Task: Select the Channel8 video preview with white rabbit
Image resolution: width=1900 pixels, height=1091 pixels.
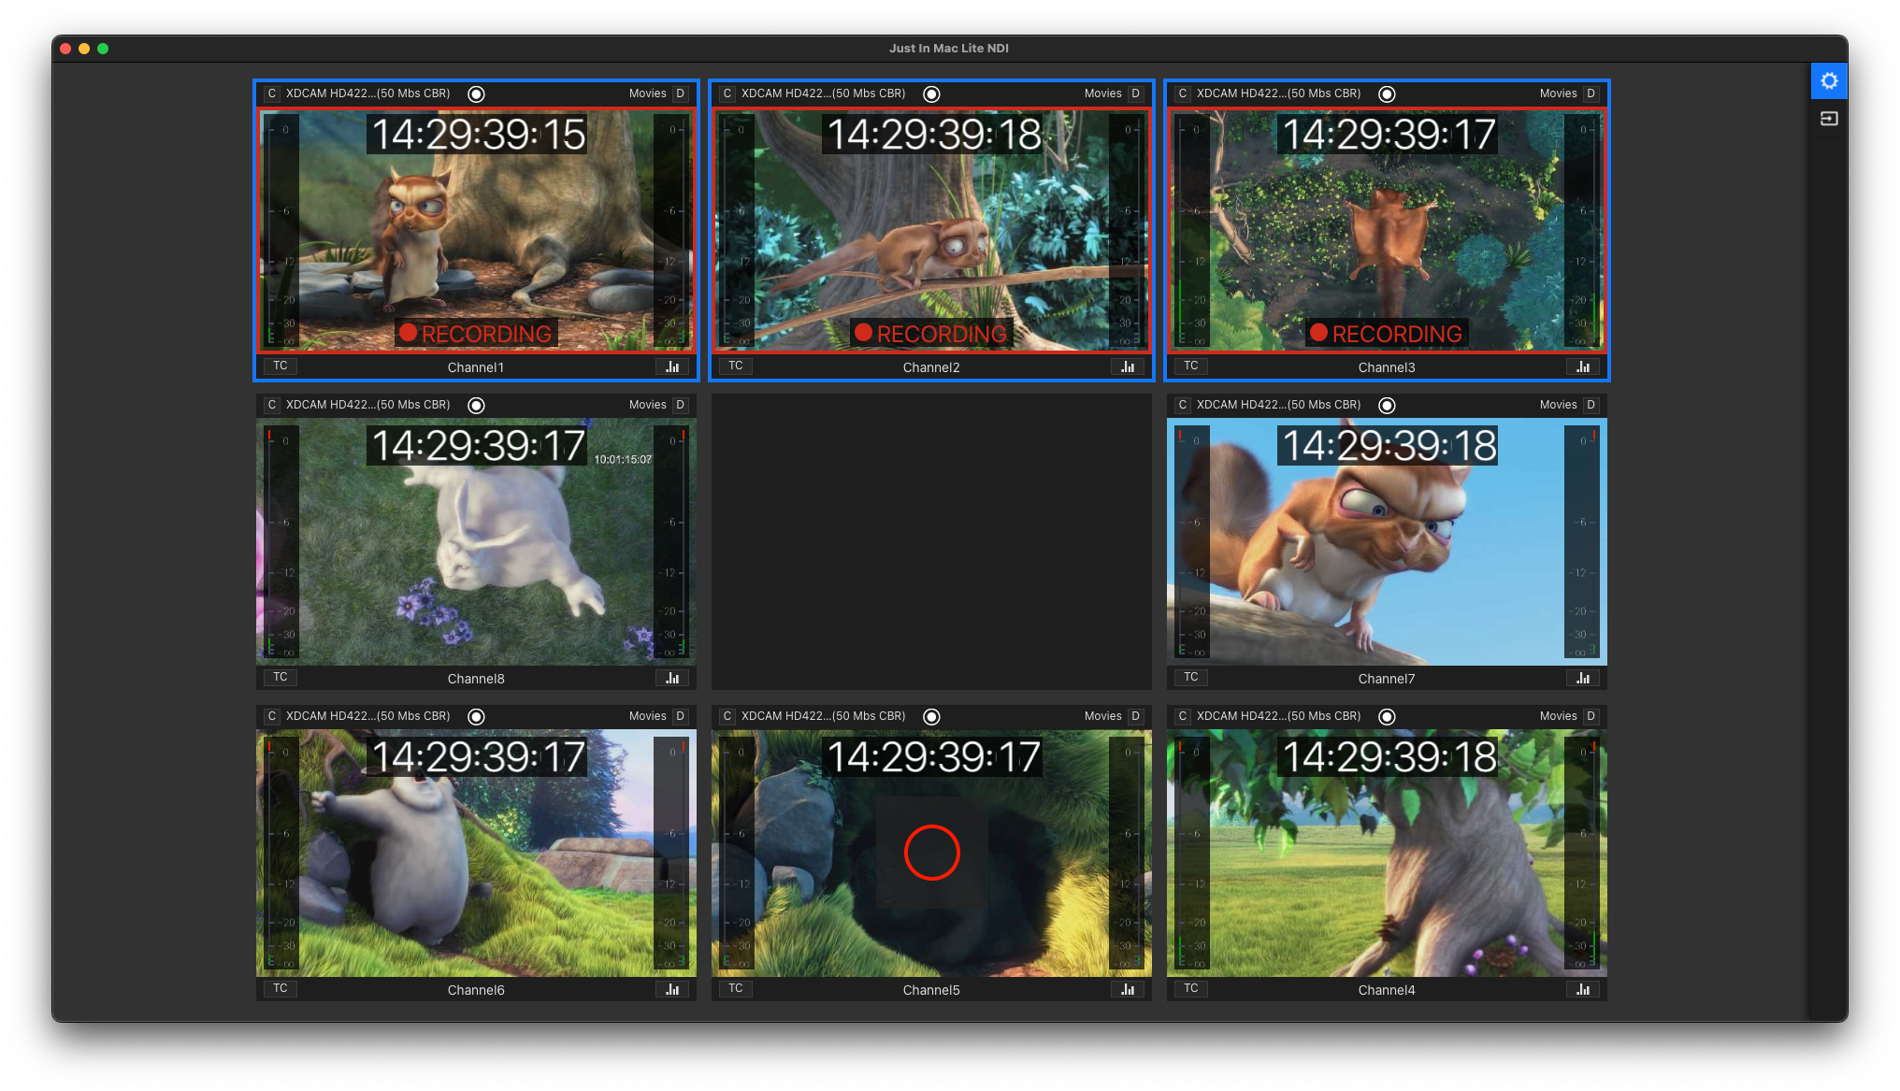Action: point(476,541)
